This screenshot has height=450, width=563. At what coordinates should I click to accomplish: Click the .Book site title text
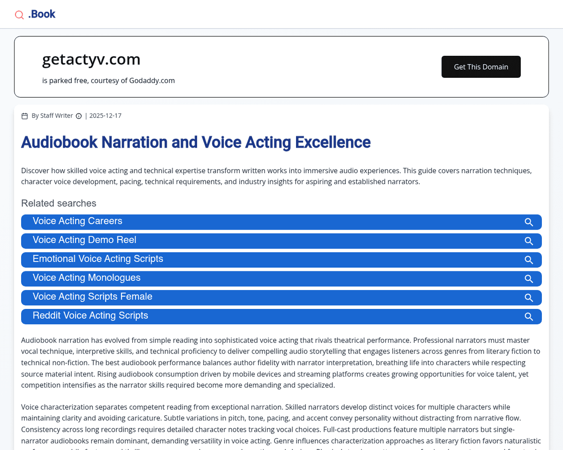42,15
